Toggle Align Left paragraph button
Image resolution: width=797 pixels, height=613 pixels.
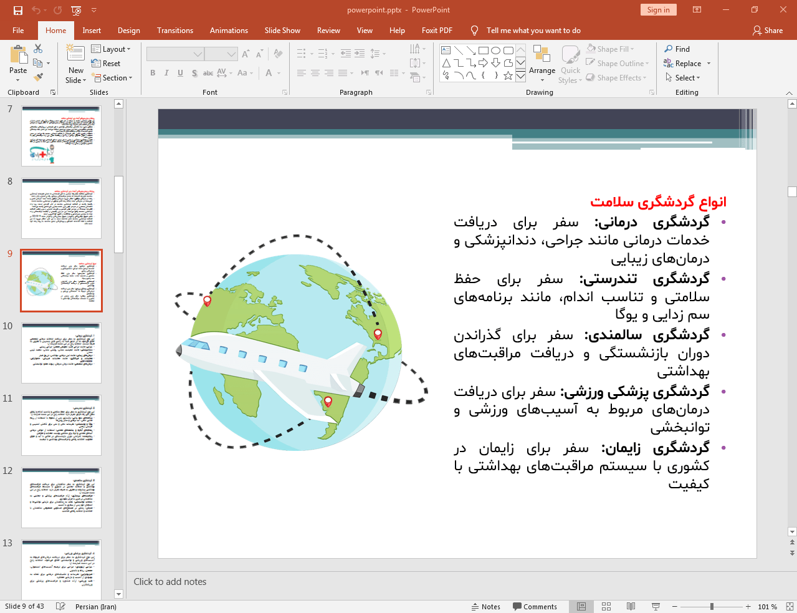(302, 73)
